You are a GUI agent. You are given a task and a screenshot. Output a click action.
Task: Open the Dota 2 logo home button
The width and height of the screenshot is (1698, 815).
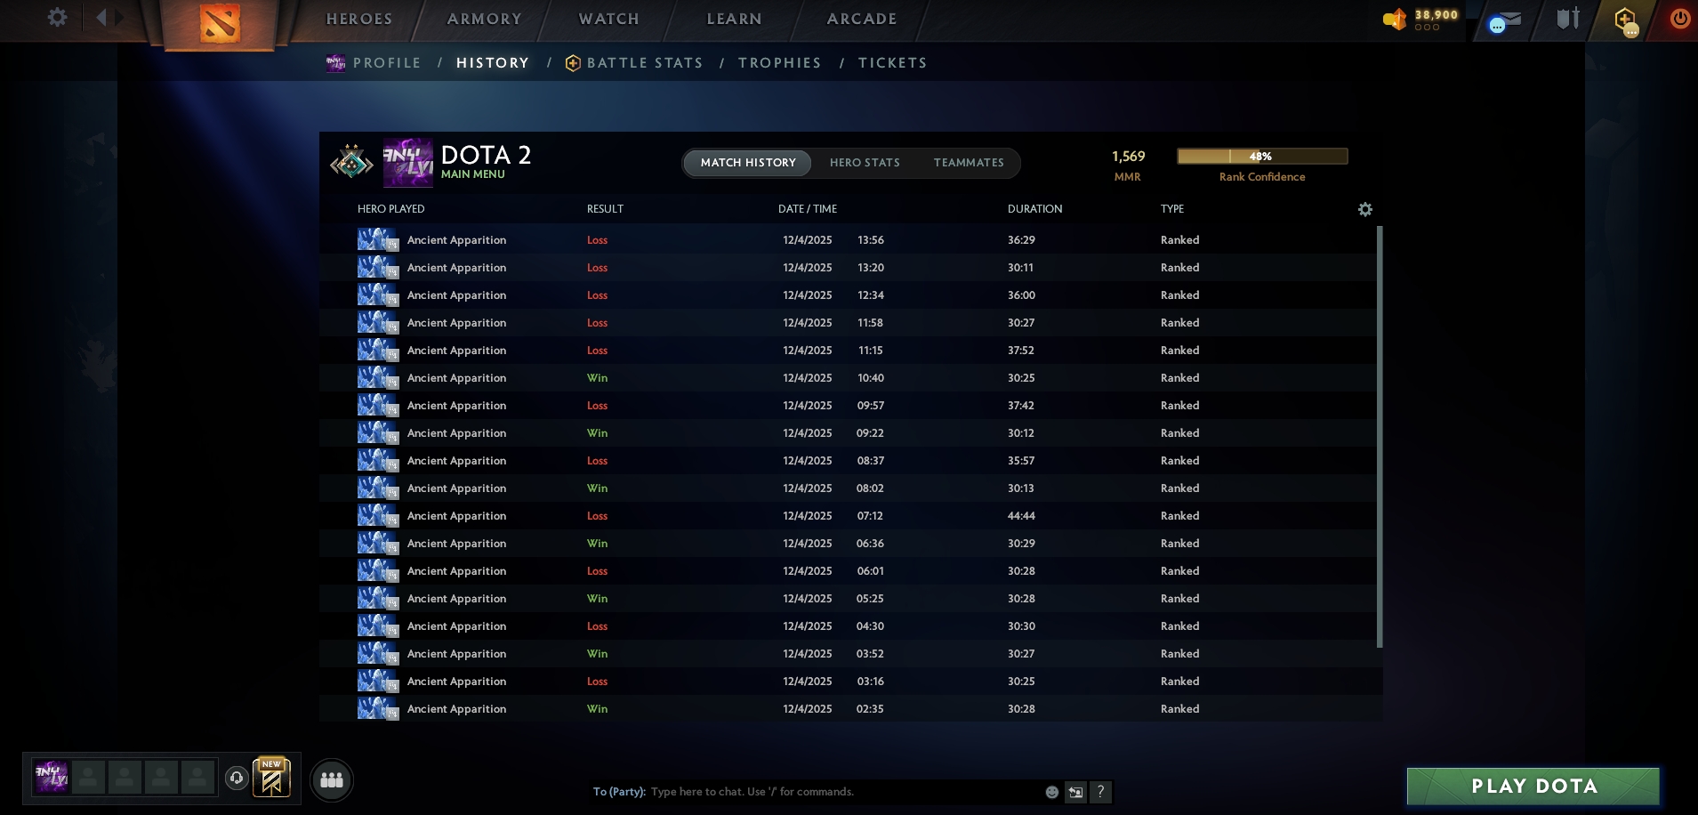tap(219, 23)
